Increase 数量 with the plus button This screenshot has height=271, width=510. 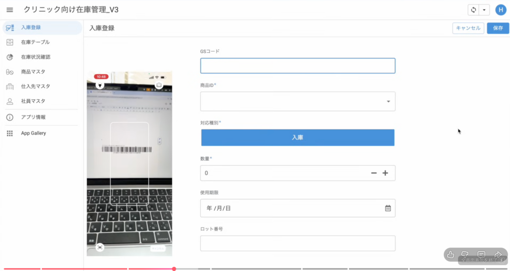point(385,173)
